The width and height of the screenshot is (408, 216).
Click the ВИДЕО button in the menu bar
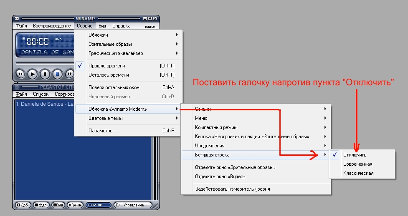click(x=150, y=27)
